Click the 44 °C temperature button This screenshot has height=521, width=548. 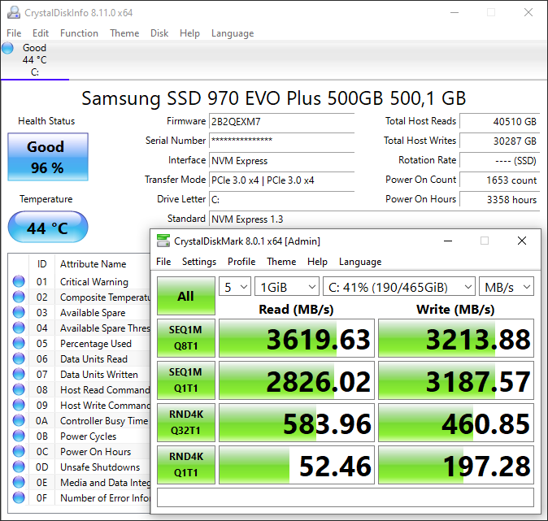(x=48, y=227)
